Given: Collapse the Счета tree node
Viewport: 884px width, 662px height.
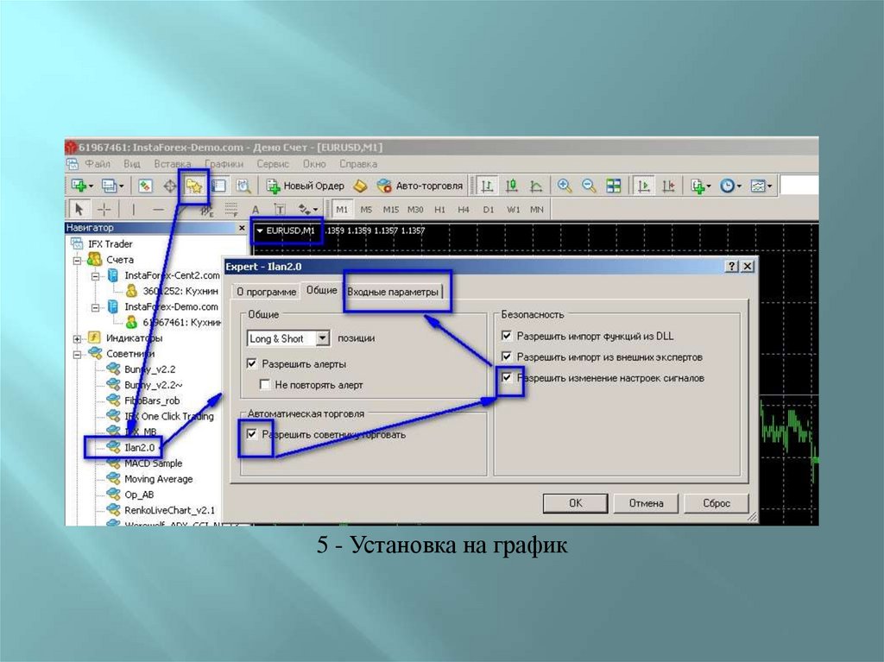Looking at the screenshot, I should 77,260.
